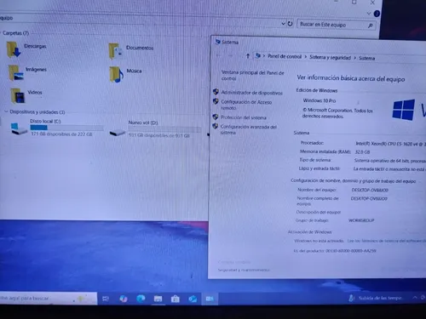The image size is (426, 319).
Task: Open Administrador de dispositivos link
Action: (x=251, y=93)
